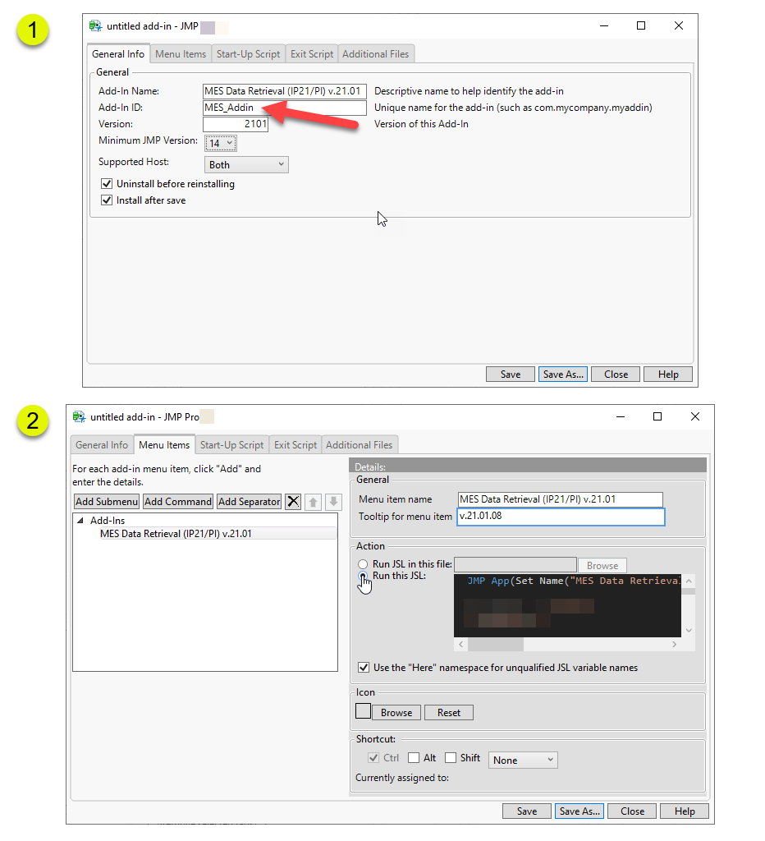Viewport: 765px width, 841px height.
Task: Switch to the Menu Items tab
Action: click(x=181, y=53)
